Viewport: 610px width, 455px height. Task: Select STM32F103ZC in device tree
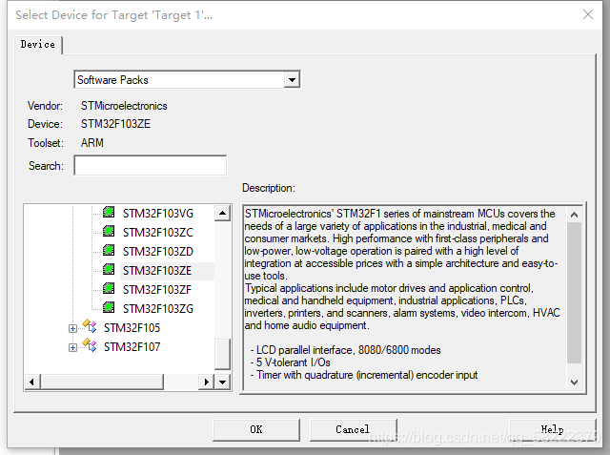[x=158, y=233]
